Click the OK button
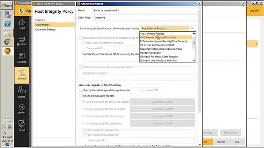The width and height of the screenshot is (264, 148). [x=207, y=142]
